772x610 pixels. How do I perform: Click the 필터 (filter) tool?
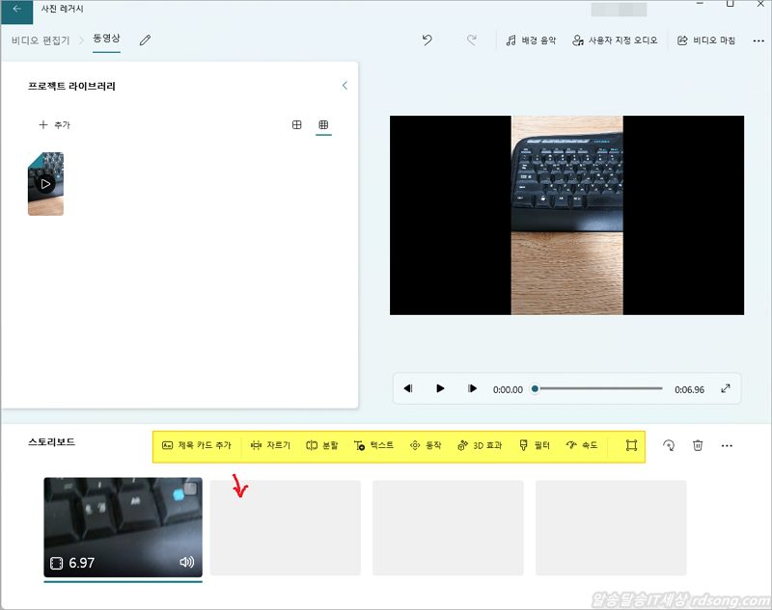(535, 445)
